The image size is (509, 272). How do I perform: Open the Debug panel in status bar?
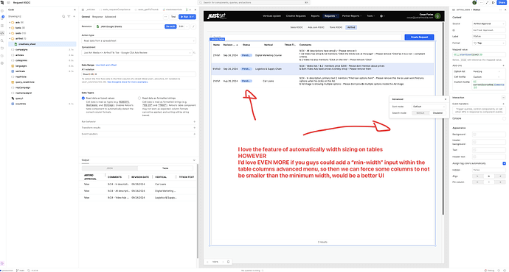point(489,271)
